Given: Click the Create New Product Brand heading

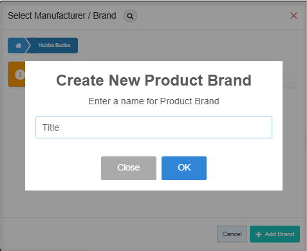Looking at the screenshot, I should (x=154, y=80).
